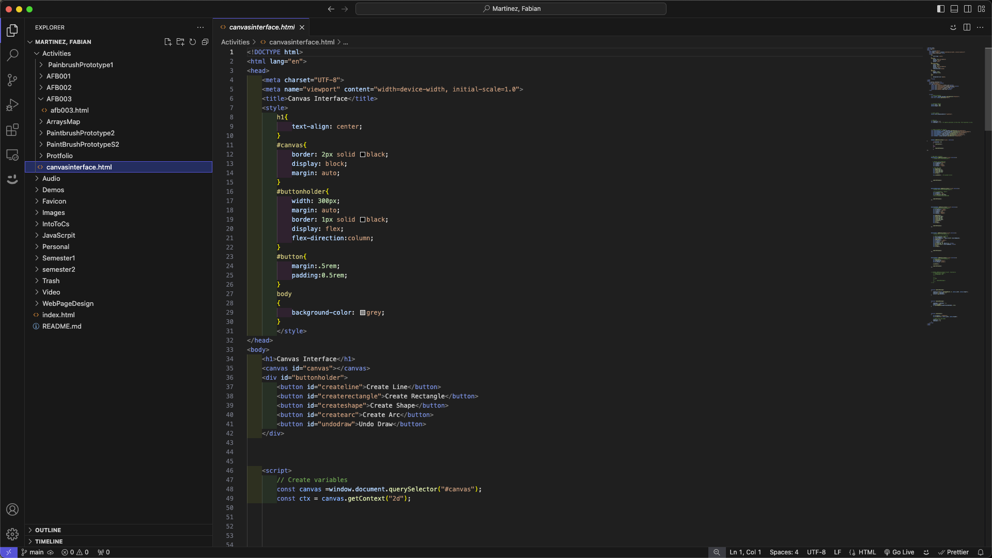
Task: Toggle the bottom panel
Action: (x=954, y=9)
